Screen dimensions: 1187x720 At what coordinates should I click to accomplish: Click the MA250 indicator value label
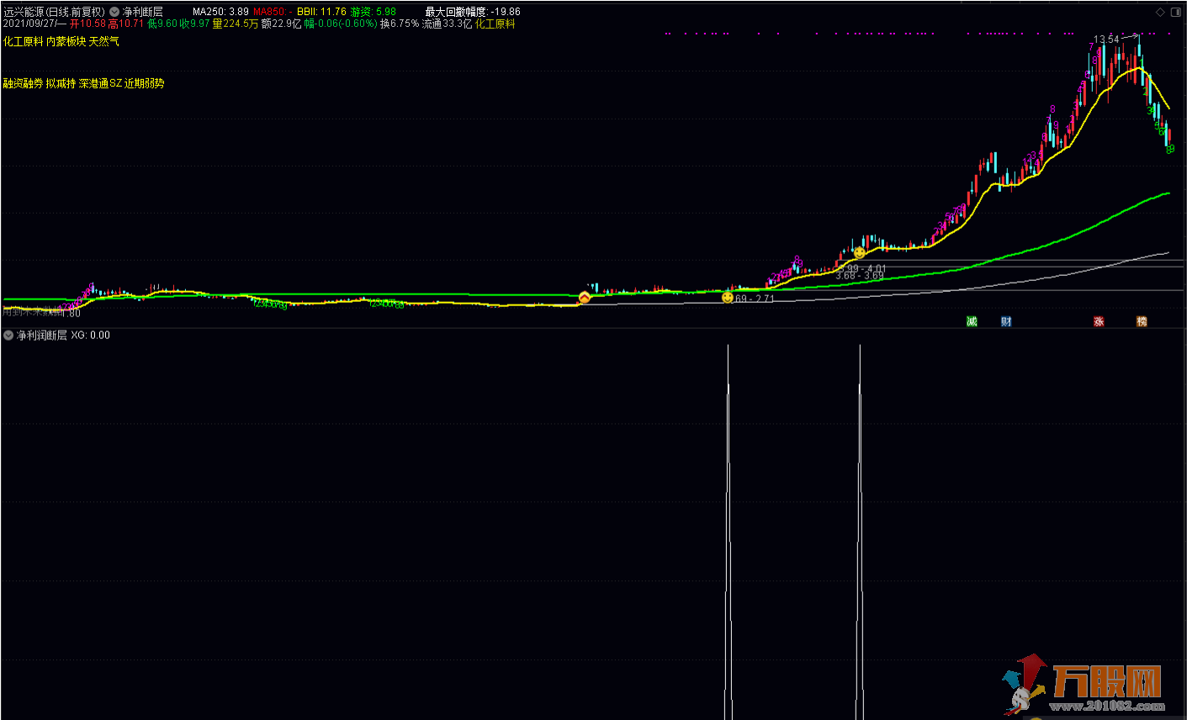(220, 12)
